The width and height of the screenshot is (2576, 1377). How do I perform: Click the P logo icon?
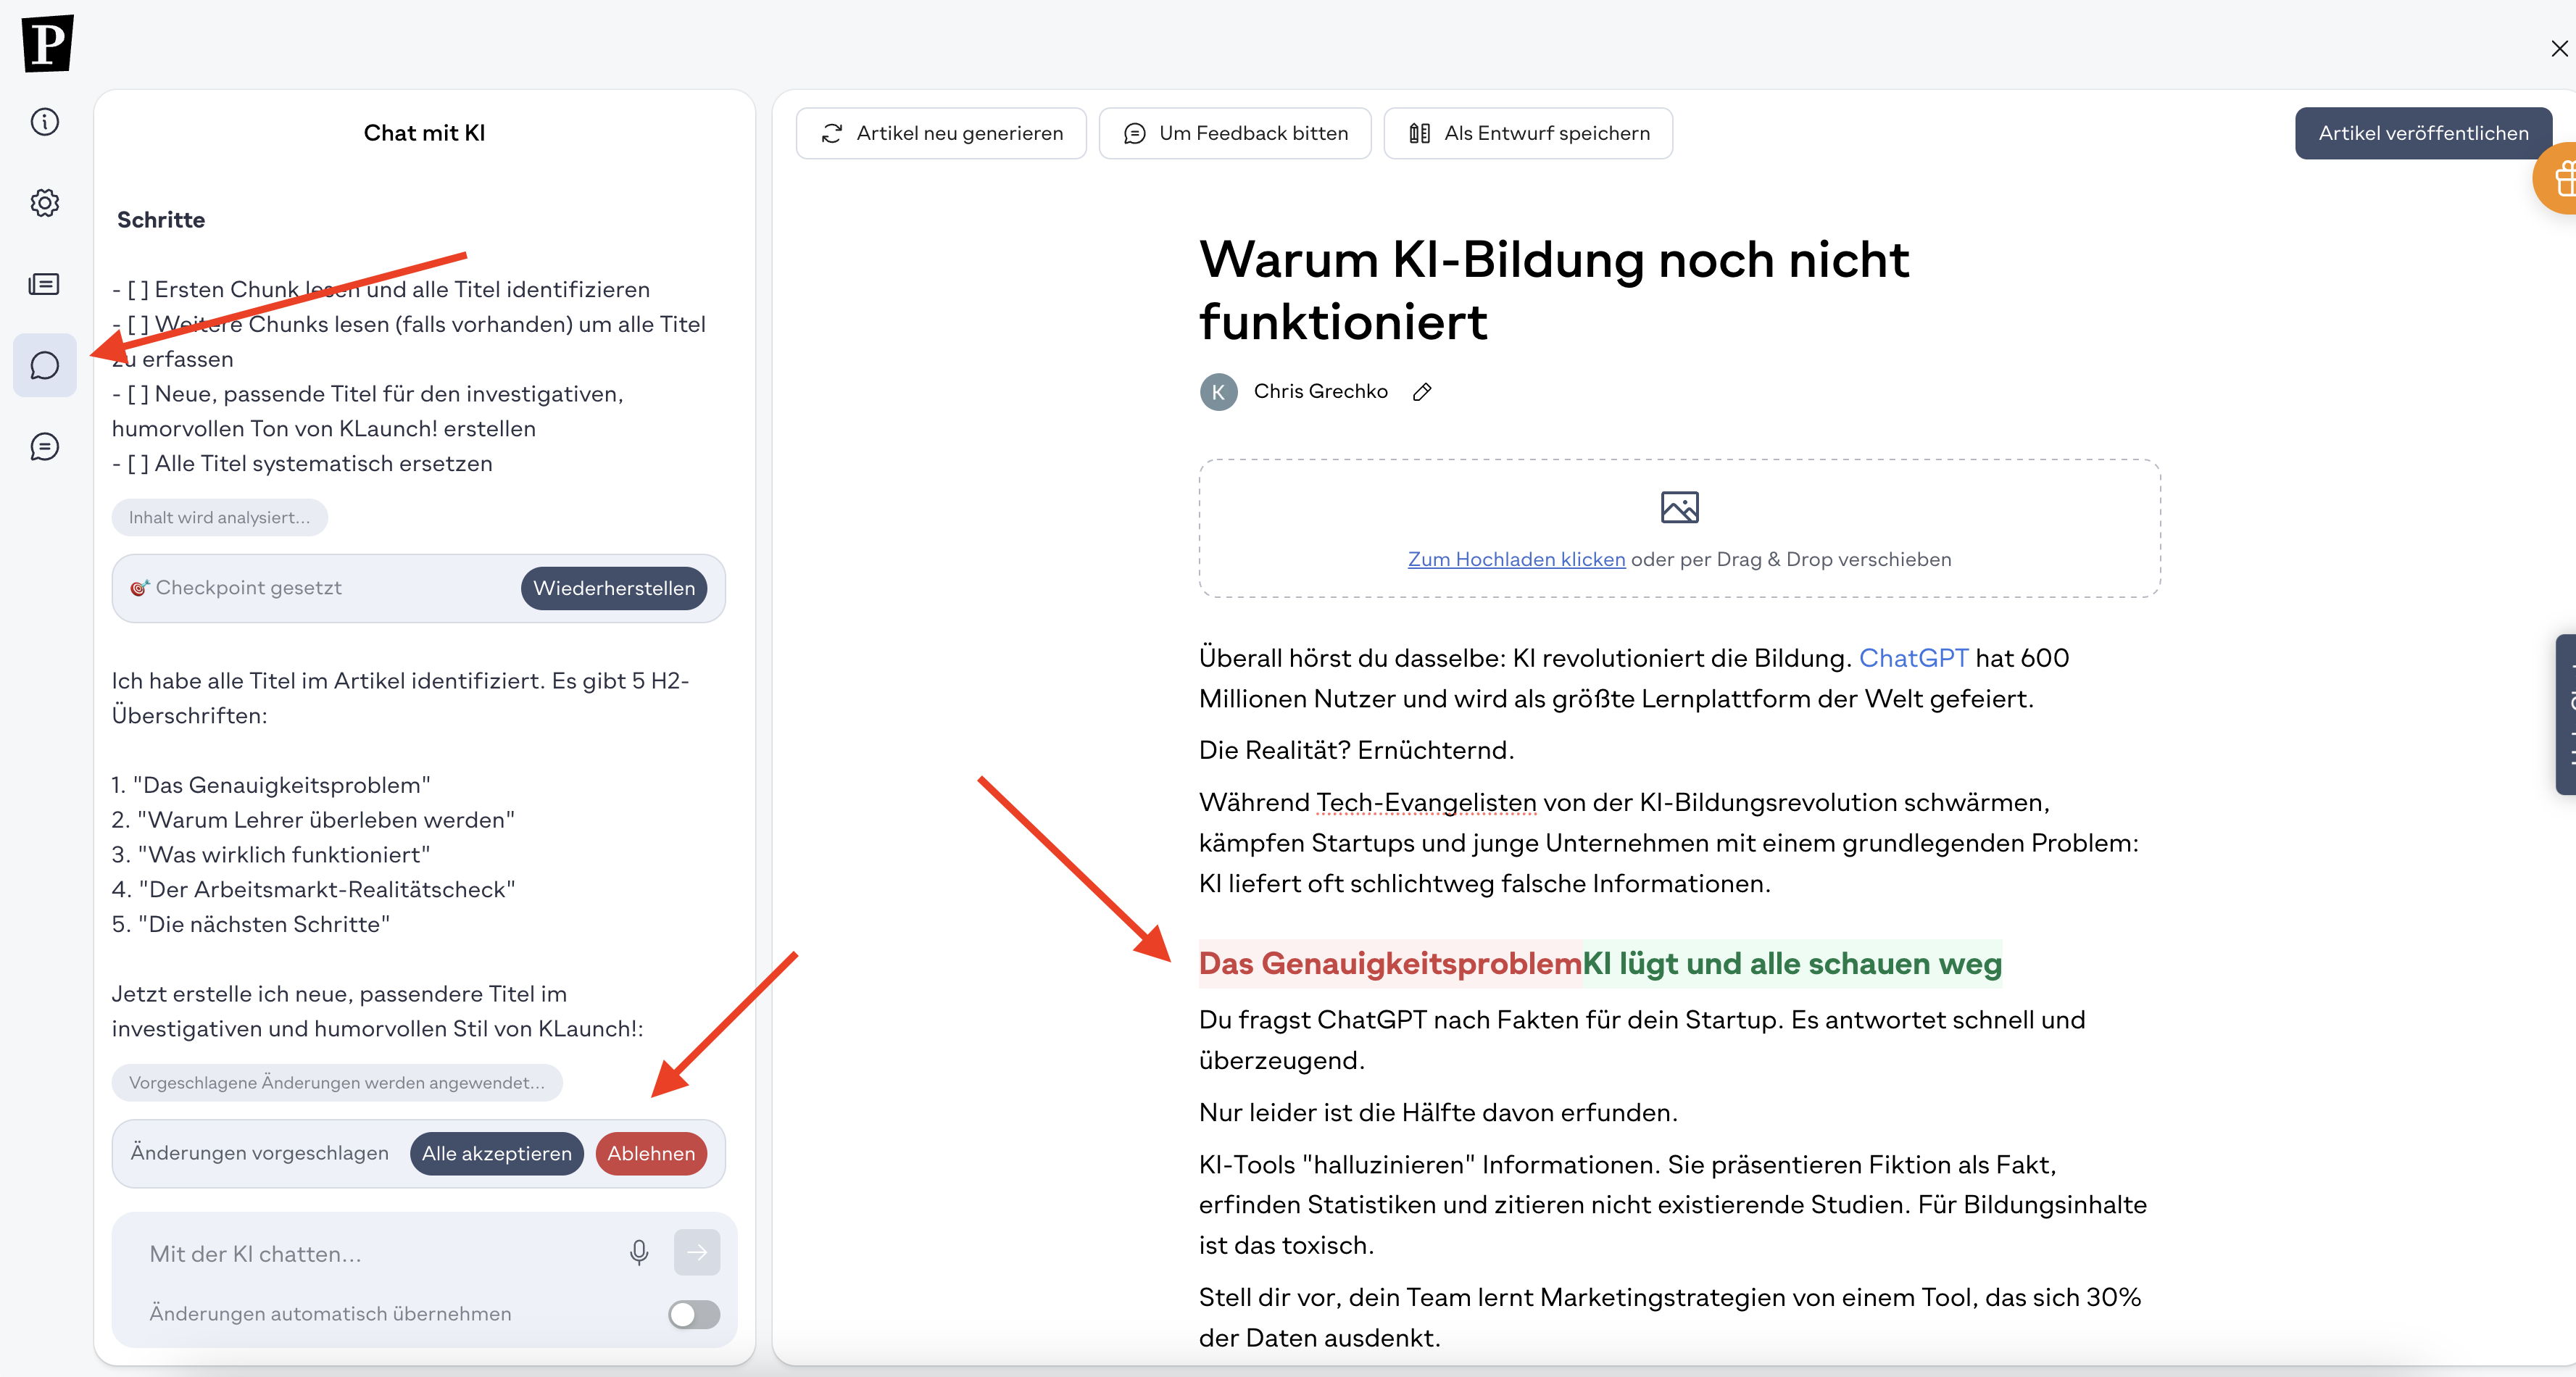[47, 43]
